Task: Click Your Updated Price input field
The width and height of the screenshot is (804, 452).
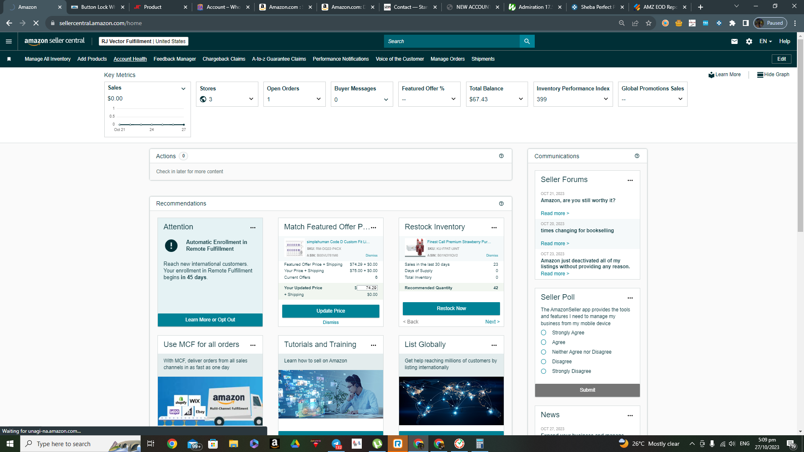Action: click(367, 288)
